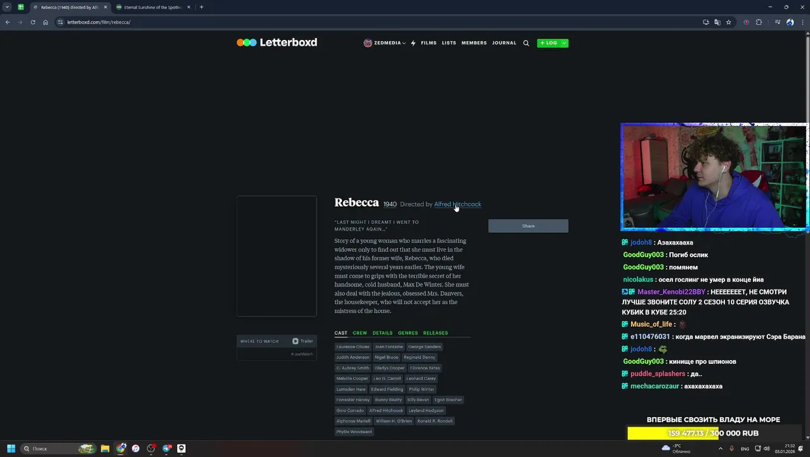Viewport: 810px width, 457px height.
Task: View site information icon in address bar
Action: (60, 22)
